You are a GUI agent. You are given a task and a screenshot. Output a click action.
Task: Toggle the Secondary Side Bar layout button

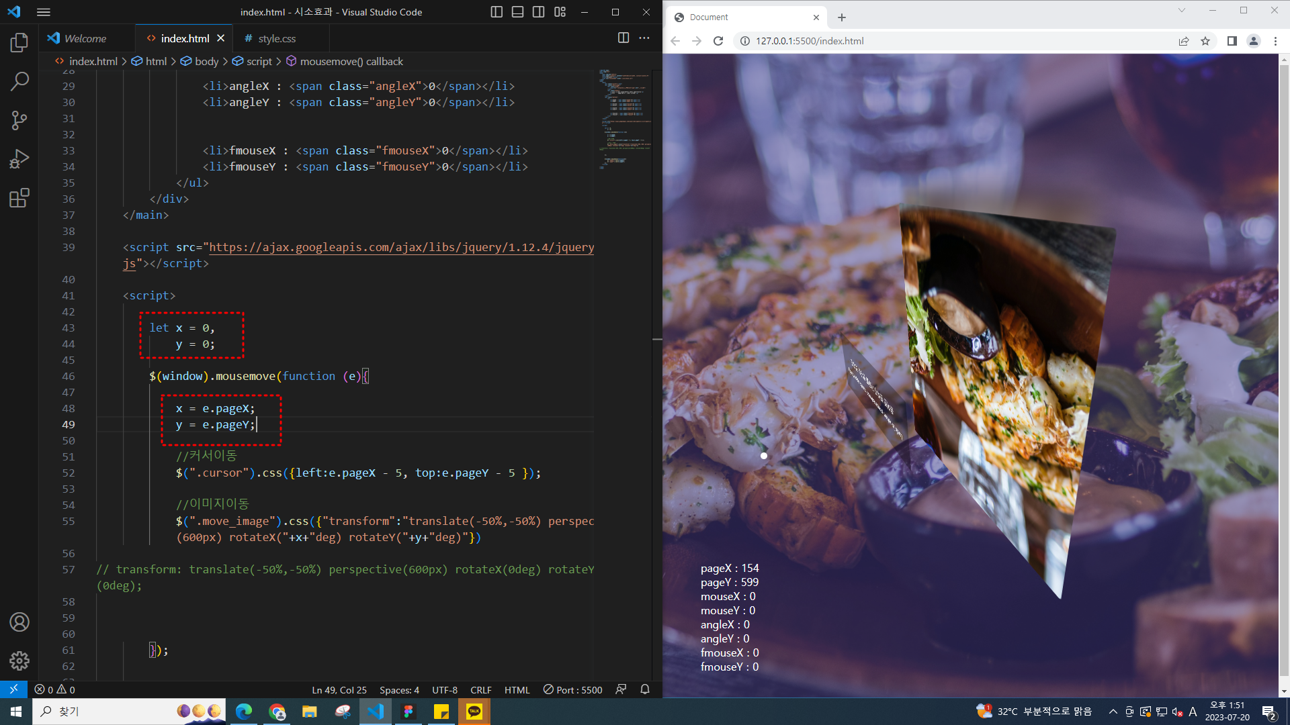coord(538,12)
